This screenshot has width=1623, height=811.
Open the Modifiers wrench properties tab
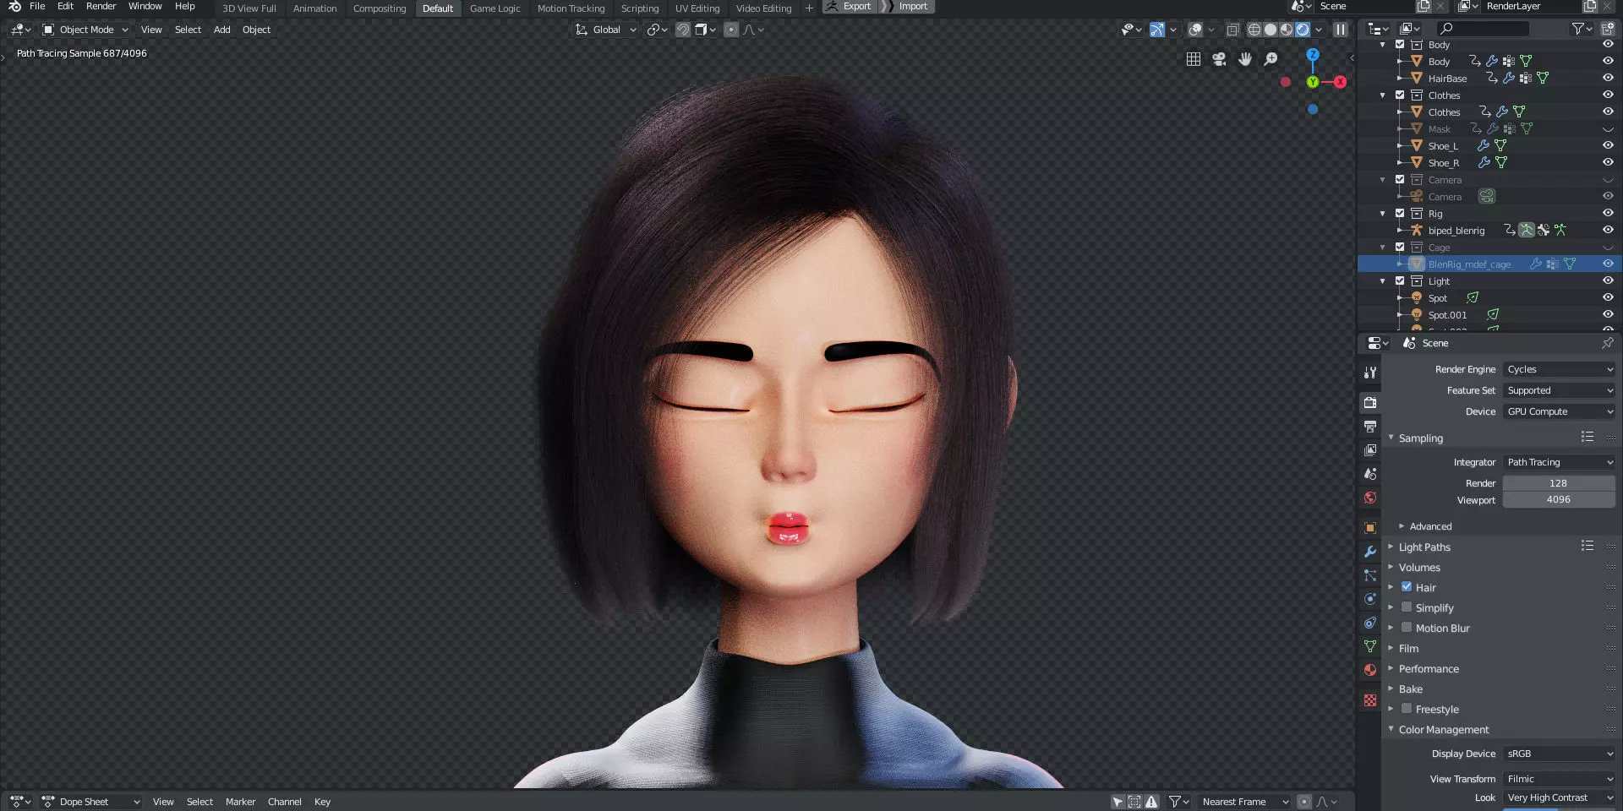pos(1370,552)
